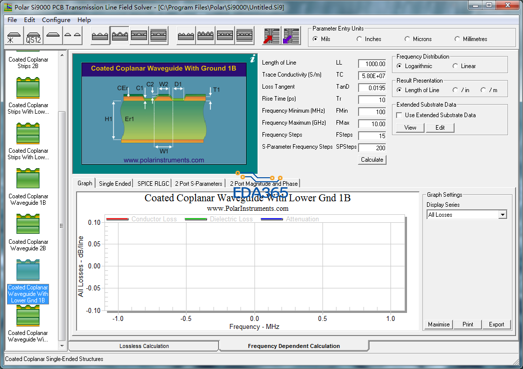This screenshot has width=523, height=369.
Task: Switch to the SPICE RLGC tab
Action: click(x=153, y=184)
